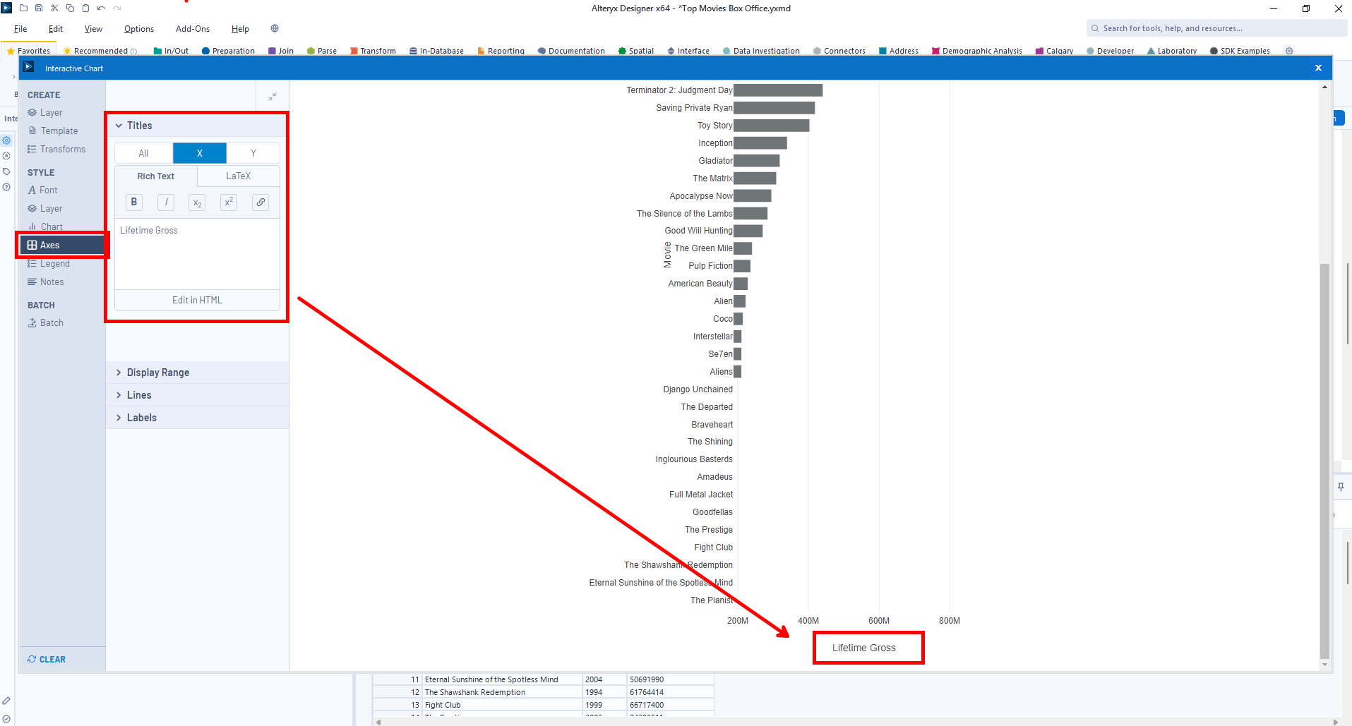Collapse the configuration panel with arrows icon
The width and height of the screenshot is (1352, 726).
(x=273, y=97)
